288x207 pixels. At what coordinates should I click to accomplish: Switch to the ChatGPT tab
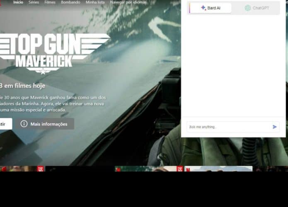pos(257,8)
